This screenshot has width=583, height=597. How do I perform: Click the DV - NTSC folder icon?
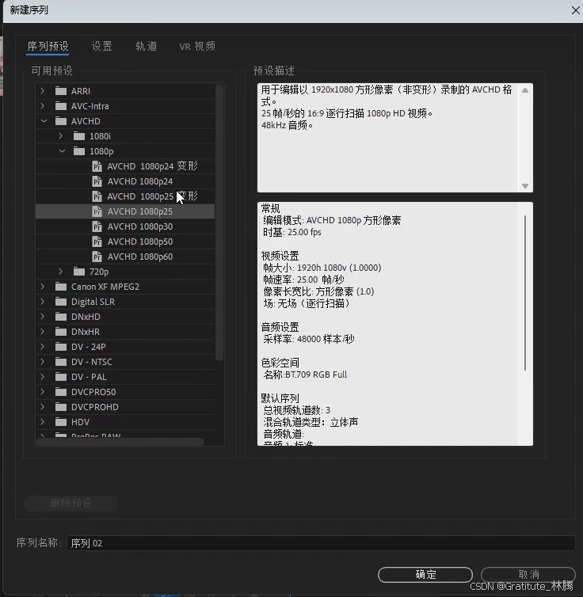pos(61,362)
